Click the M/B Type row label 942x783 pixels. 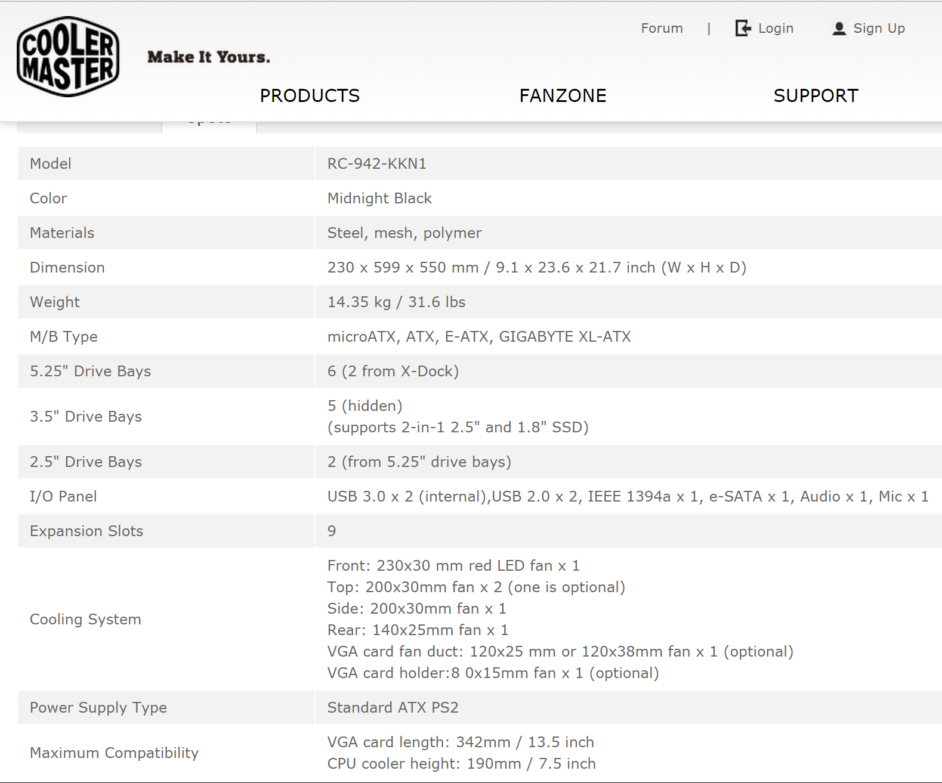pos(64,337)
